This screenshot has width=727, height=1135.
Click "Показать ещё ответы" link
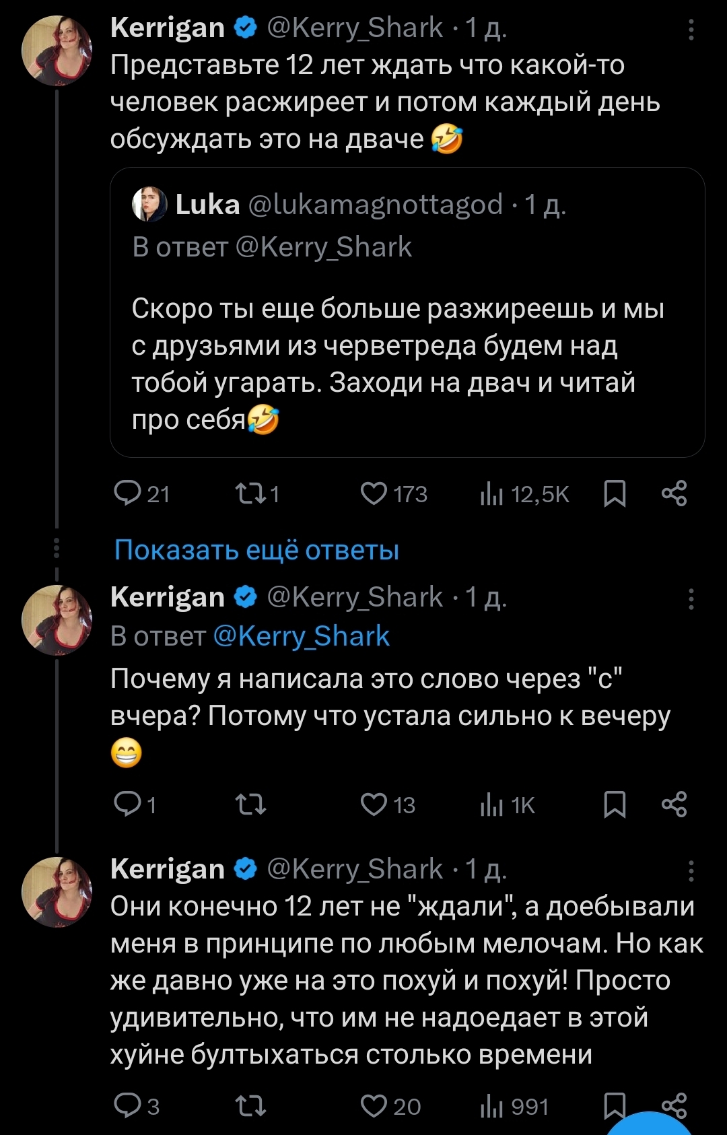(x=256, y=550)
